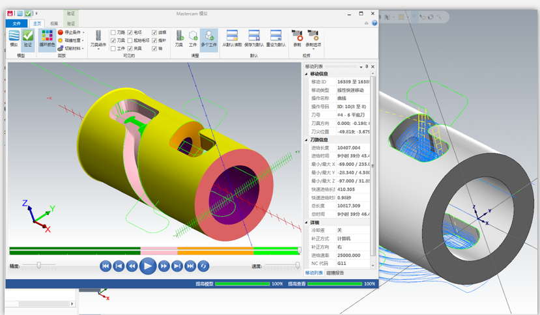
Task: Switch to the 视图 ribbon tab
Action: click(x=54, y=23)
